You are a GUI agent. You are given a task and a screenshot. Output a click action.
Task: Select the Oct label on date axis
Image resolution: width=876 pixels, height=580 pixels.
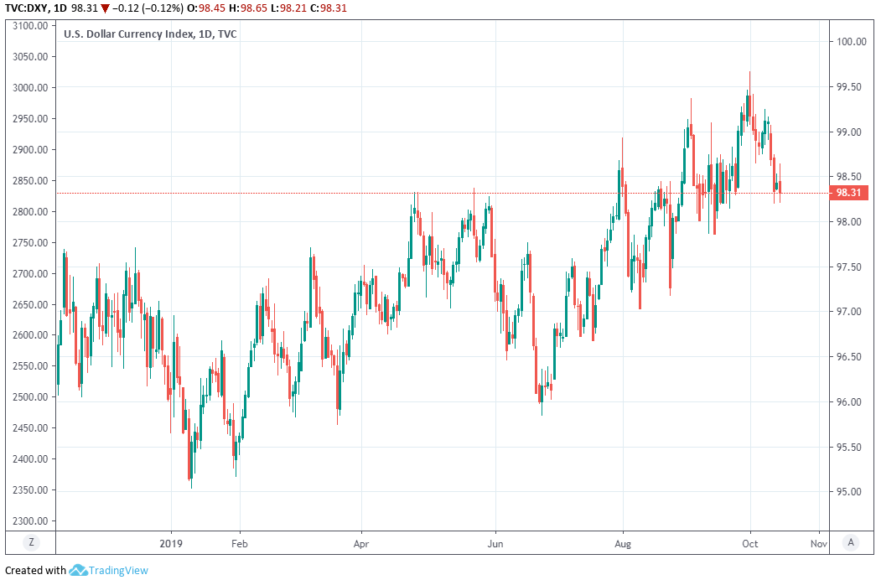[x=750, y=543]
